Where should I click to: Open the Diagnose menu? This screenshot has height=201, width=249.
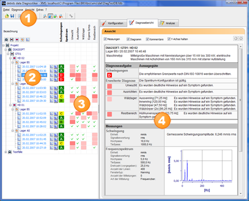(17, 10)
